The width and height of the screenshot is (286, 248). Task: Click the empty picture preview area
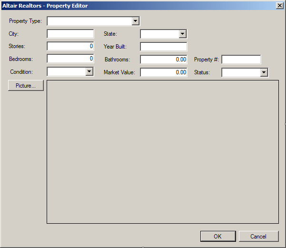coord(163,152)
